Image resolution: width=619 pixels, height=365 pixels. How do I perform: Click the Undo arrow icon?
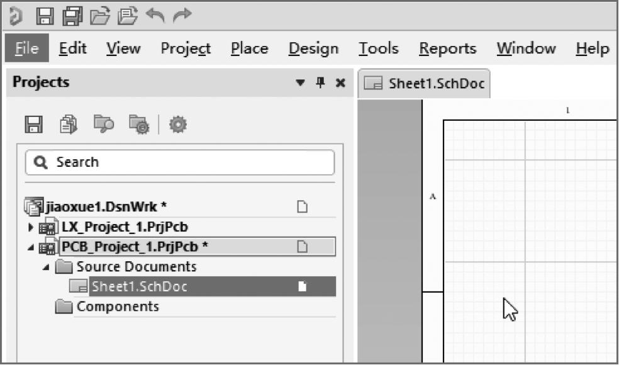pos(154,15)
